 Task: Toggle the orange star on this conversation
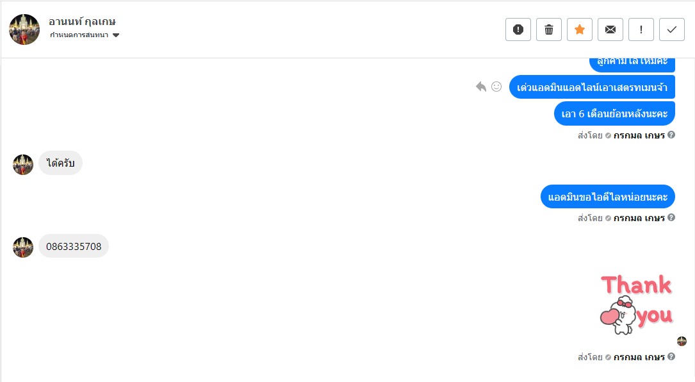click(580, 29)
